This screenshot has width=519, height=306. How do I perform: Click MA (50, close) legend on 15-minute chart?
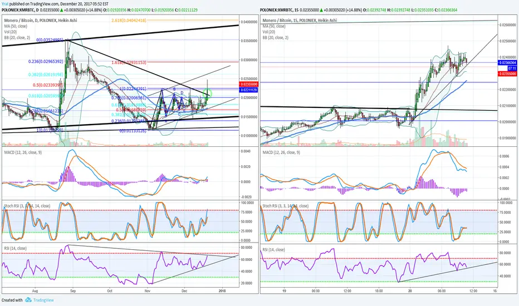(x=274, y=26)
